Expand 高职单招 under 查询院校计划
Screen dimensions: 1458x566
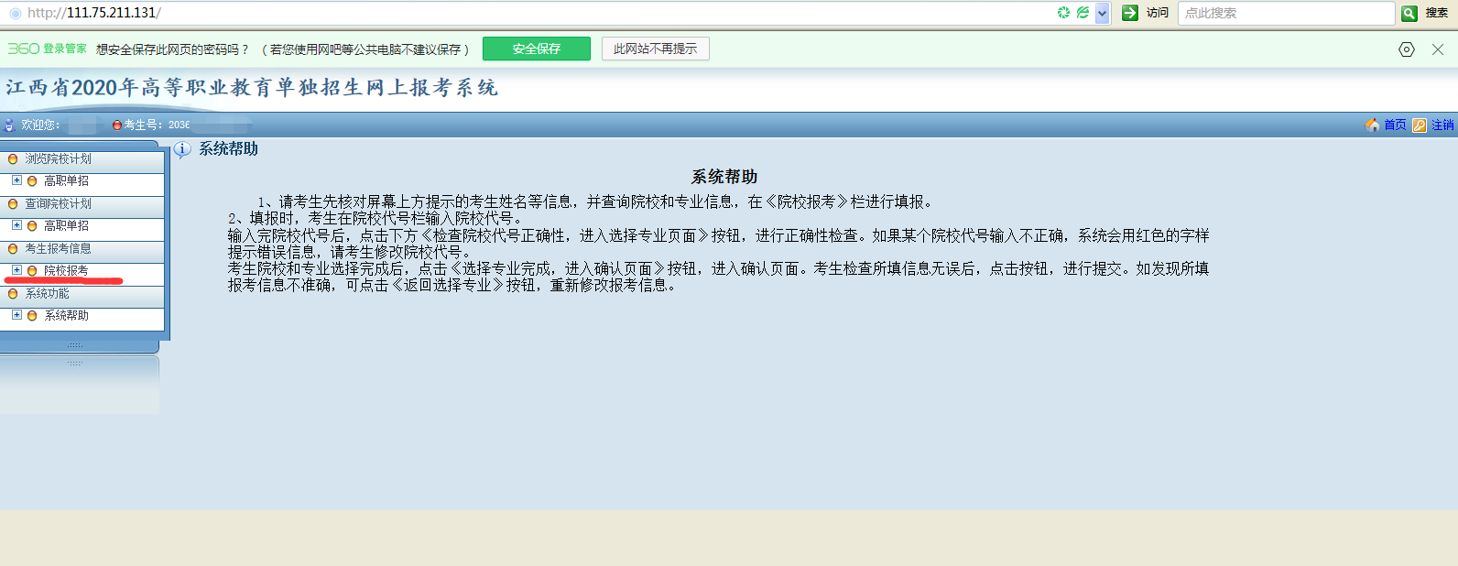(x=16, y=225)
